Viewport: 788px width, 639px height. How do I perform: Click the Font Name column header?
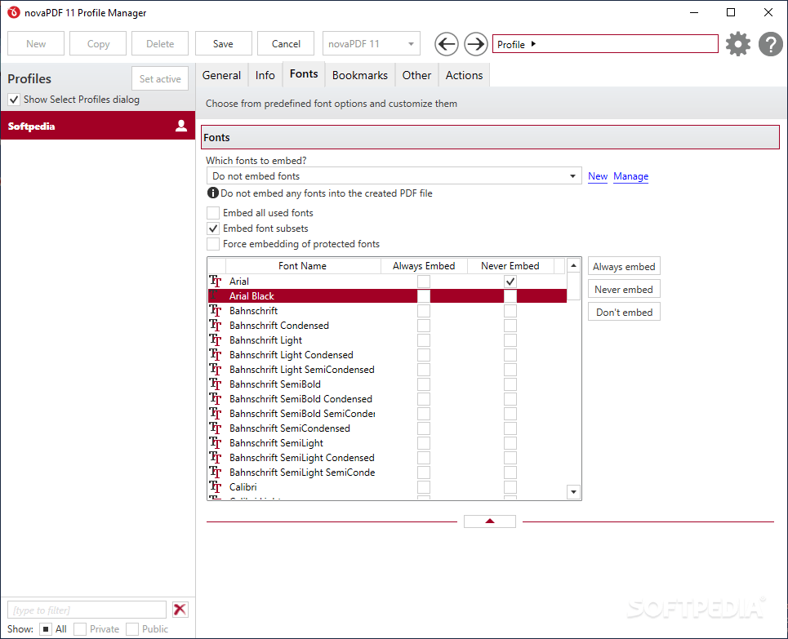click(303, 266)
